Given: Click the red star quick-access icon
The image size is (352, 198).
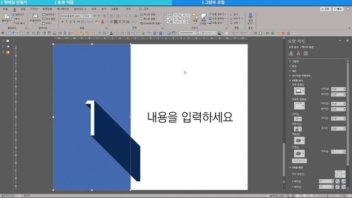Looking at the screenshot, I should tap(283, 33).
